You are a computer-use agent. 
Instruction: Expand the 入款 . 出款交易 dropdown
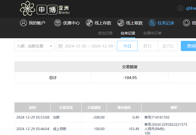pyautogui.click(x=50, y=46)
